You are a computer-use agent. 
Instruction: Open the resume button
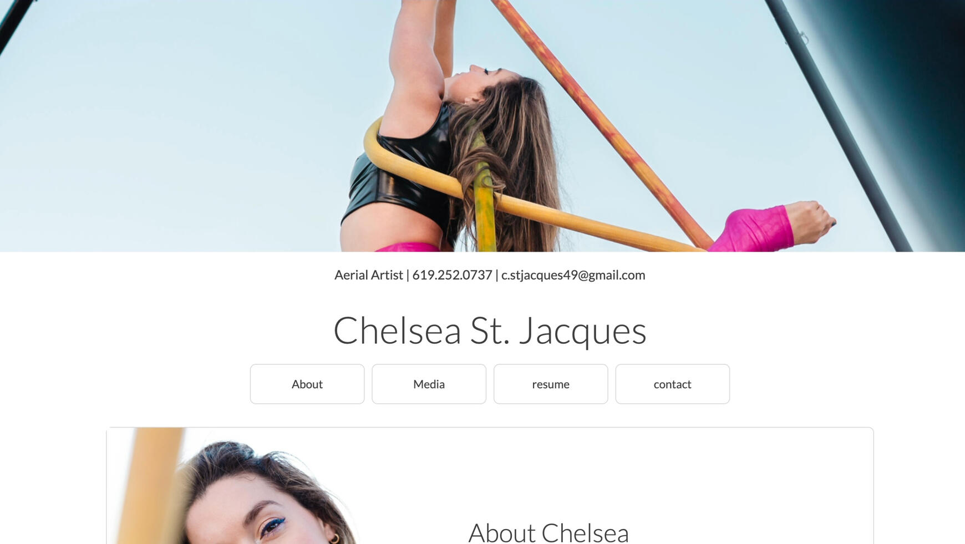click(x=551, y=384)
